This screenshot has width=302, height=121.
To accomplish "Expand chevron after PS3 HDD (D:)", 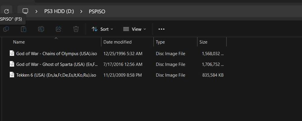I will (x=81, y=11).
